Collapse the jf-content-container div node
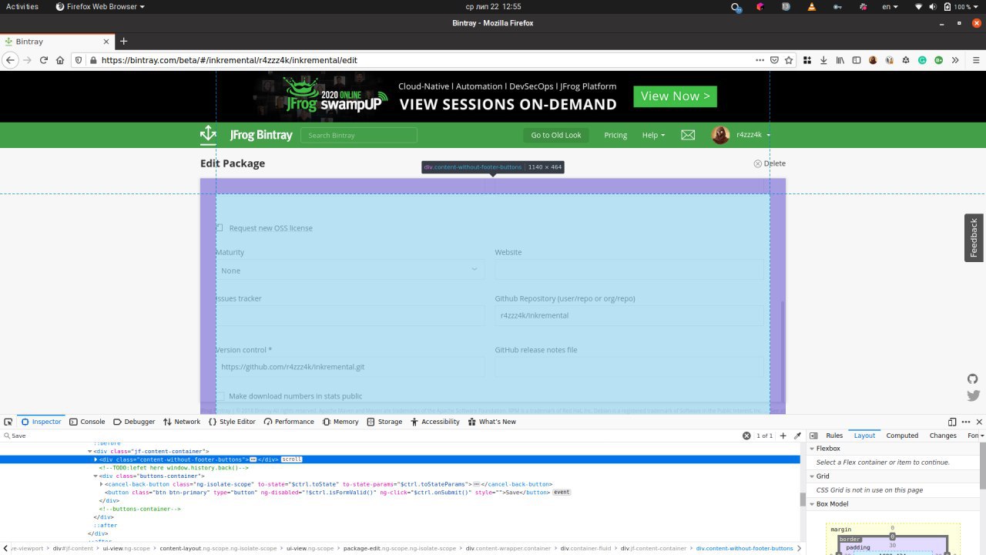This screenshot has width=986, height=555. [89, 451]
